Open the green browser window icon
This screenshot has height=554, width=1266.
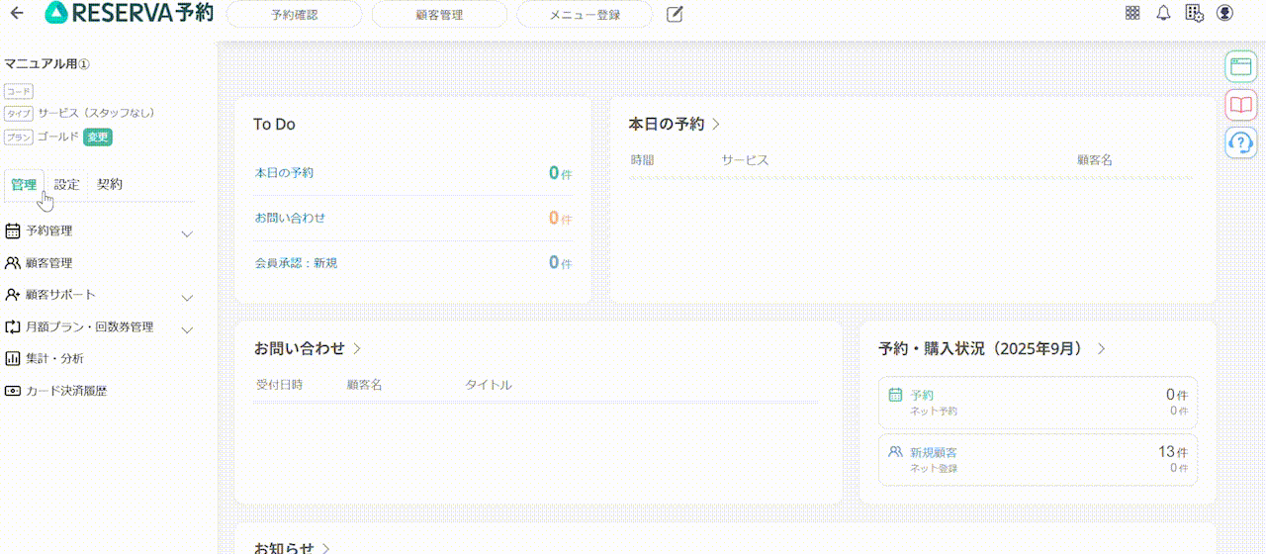click(x=1240, y=67)
